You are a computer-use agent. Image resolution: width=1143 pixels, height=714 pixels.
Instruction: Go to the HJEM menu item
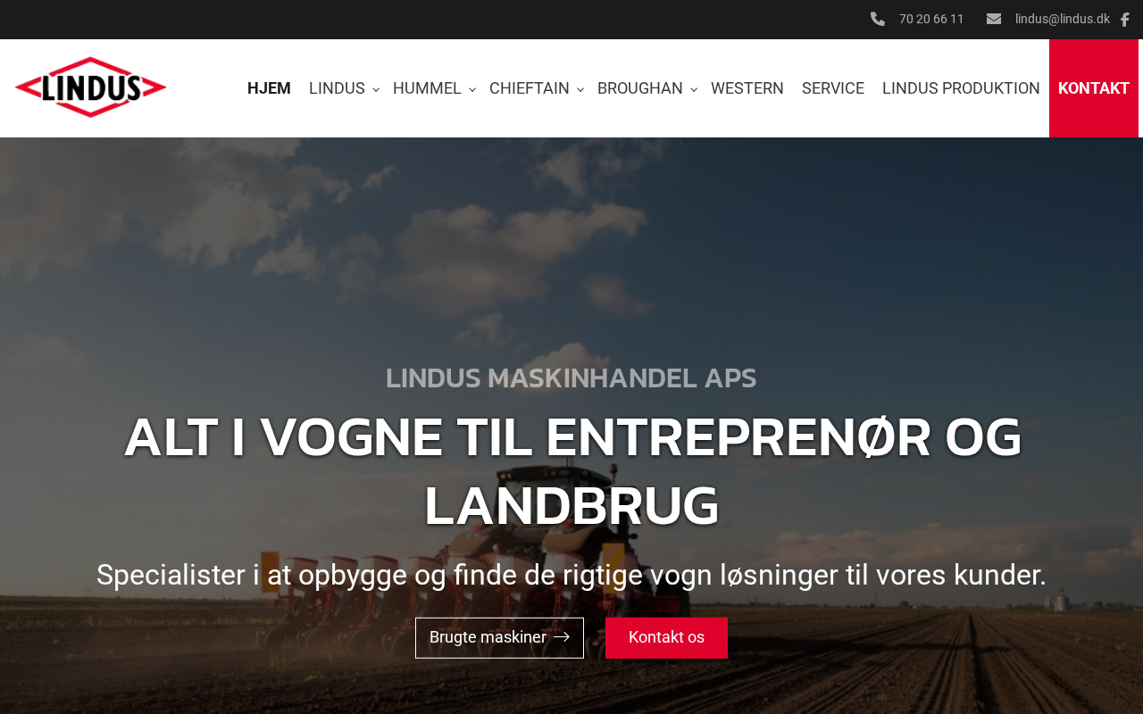269,88
